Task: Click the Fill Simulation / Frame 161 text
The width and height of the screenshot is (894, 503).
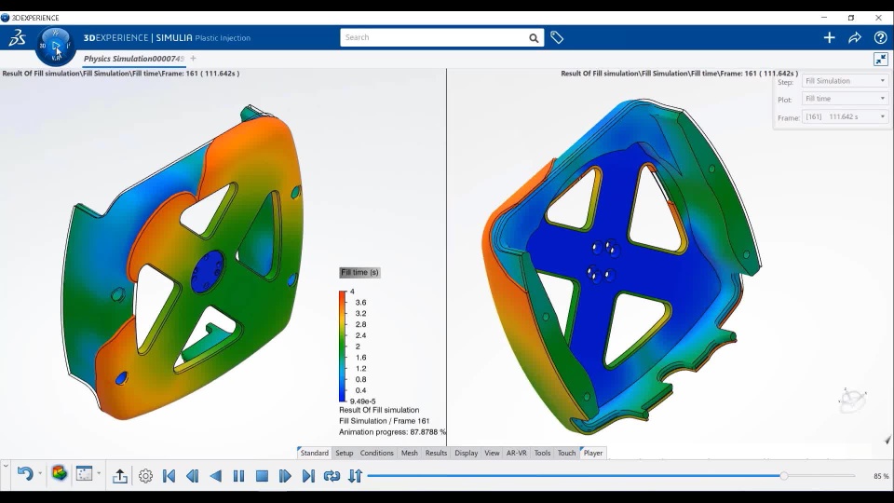Action: [x=385, y=421]
